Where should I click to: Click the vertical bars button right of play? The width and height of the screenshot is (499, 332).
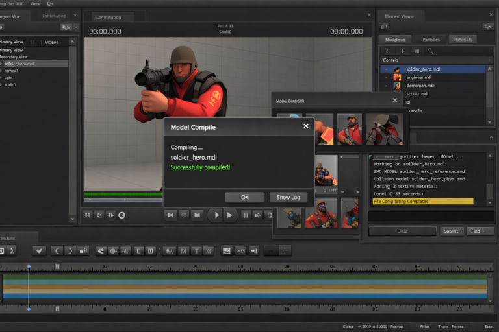246,215
